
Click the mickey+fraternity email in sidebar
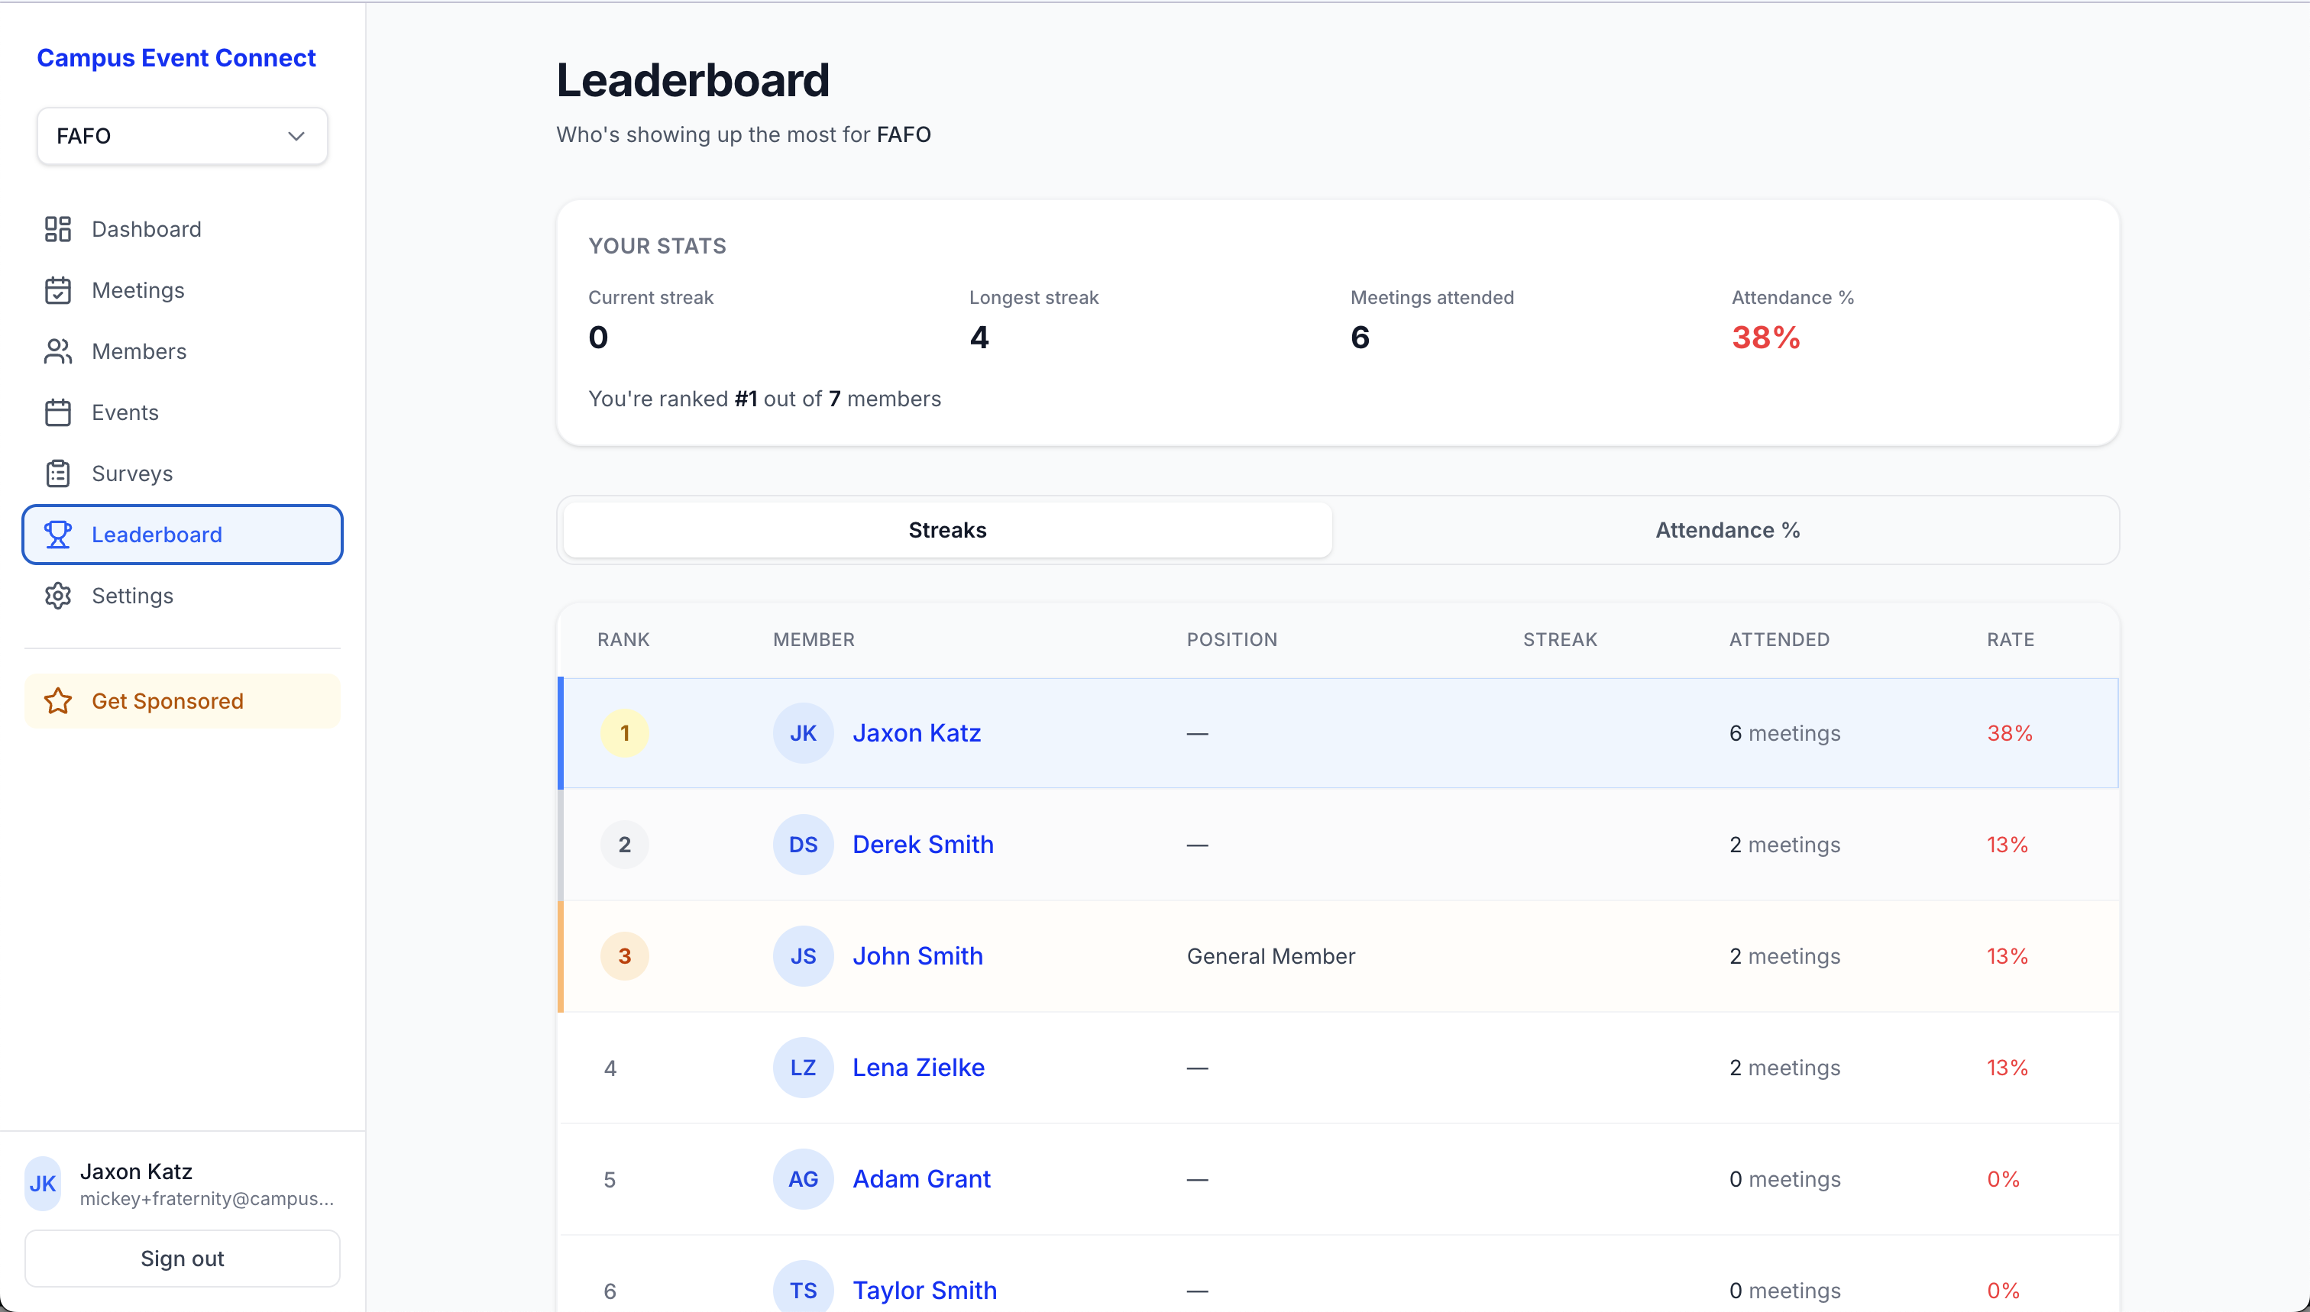click(x=206, y=1198)
